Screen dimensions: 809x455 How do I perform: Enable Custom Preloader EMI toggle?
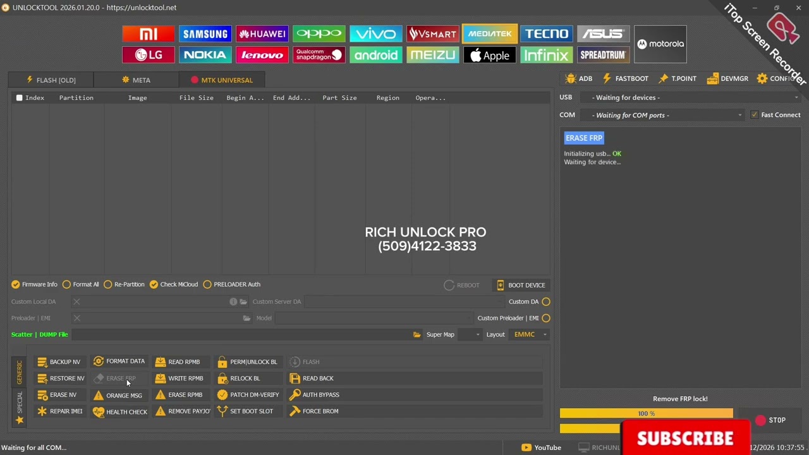(x=546, y=318)
